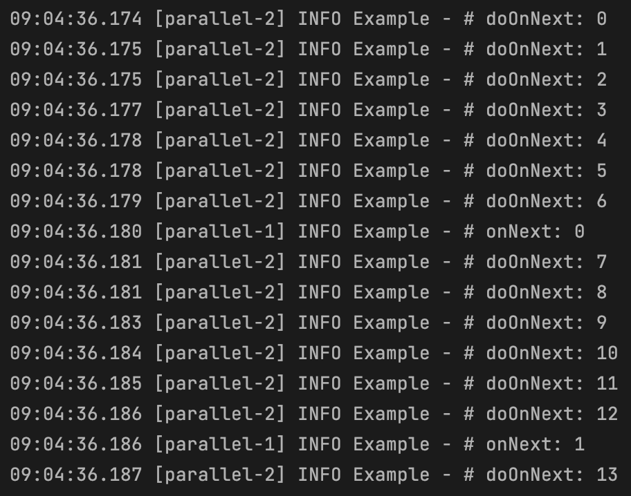Select the onNext: 0 log line
The height and width of the screenshot is (496, 631).
(298, 232)
